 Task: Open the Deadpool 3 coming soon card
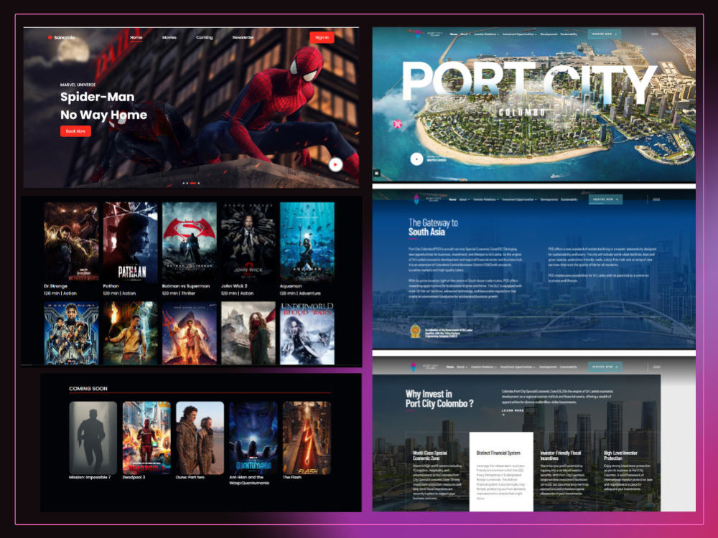(146, 438)
